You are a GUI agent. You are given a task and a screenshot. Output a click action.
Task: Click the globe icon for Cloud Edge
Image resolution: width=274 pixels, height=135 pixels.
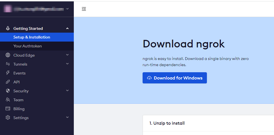[x=8, y=55]
